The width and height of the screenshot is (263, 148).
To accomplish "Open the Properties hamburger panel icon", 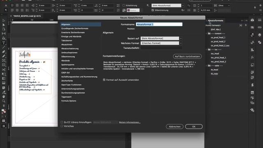I will (260, 20).
